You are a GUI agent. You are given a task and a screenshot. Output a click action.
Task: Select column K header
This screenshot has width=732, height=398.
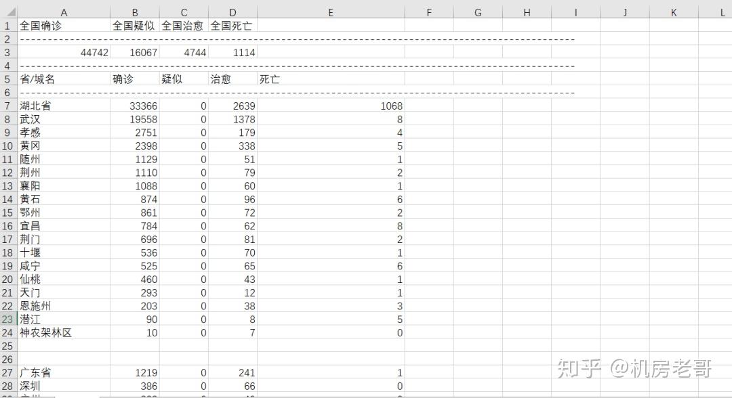[x=674, y=13]
